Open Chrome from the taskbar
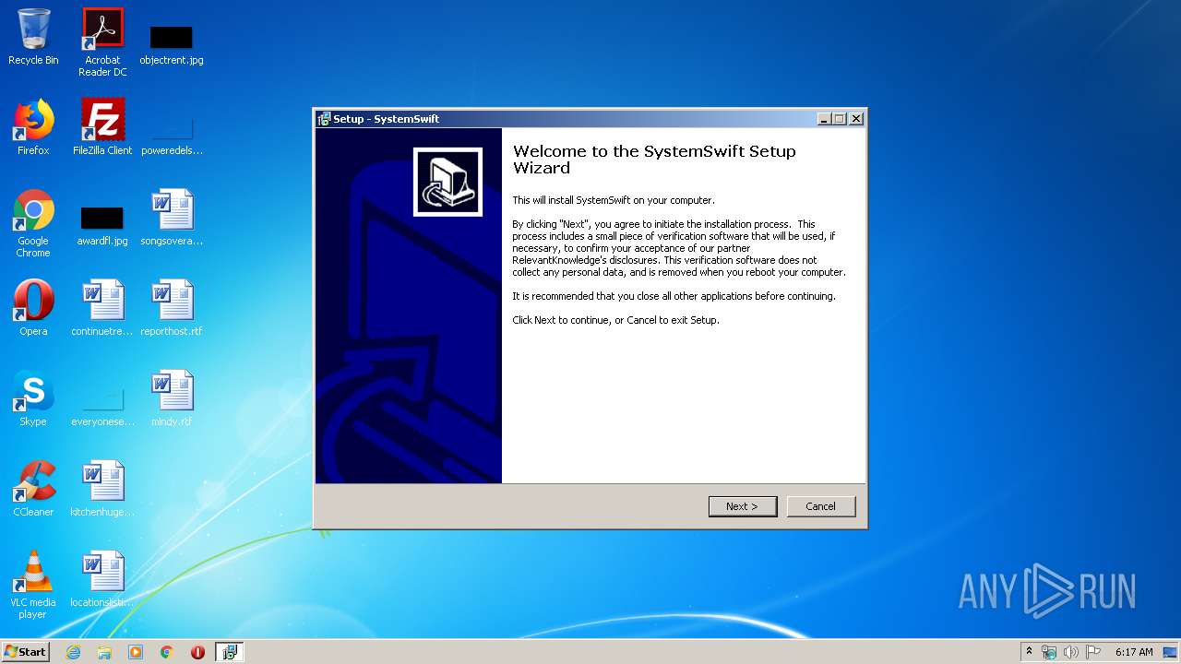 (167, 652)
